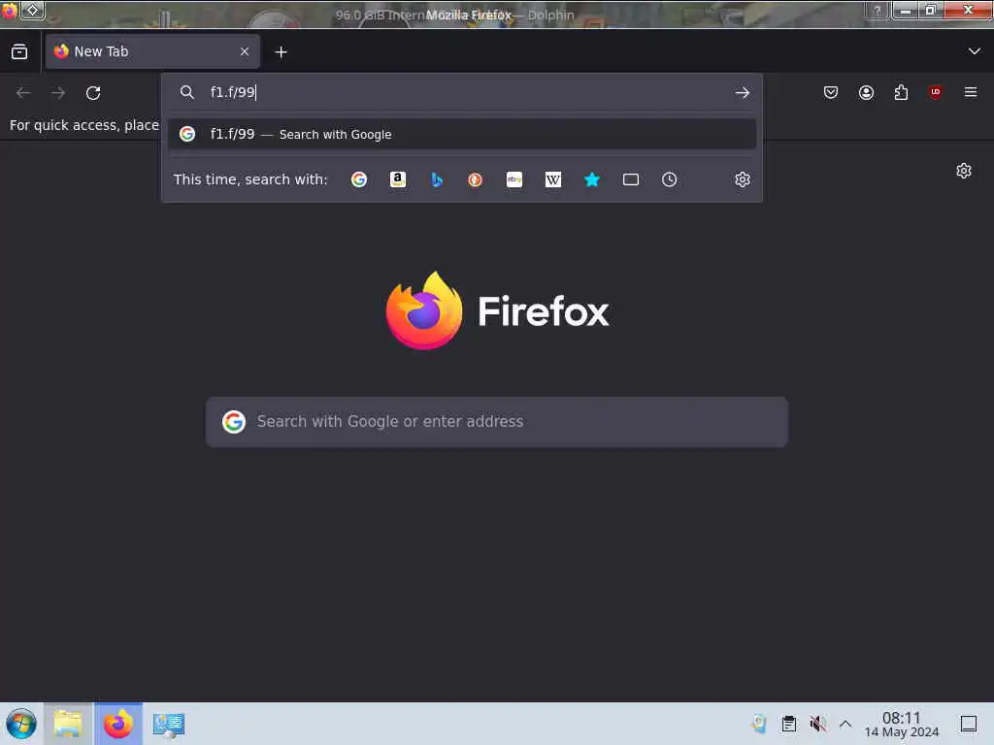994x745 pixels.
Task: Search this time with Google
Action: 359,179
